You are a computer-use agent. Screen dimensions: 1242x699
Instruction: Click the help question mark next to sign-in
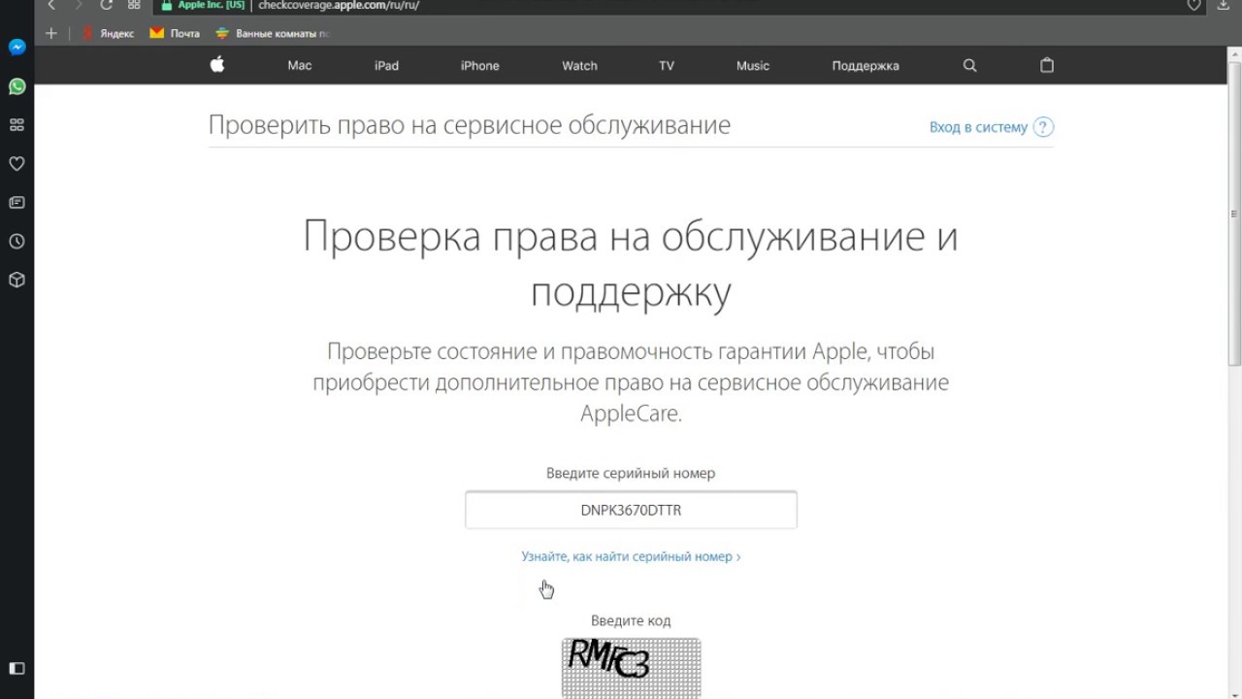point(1043,127)
